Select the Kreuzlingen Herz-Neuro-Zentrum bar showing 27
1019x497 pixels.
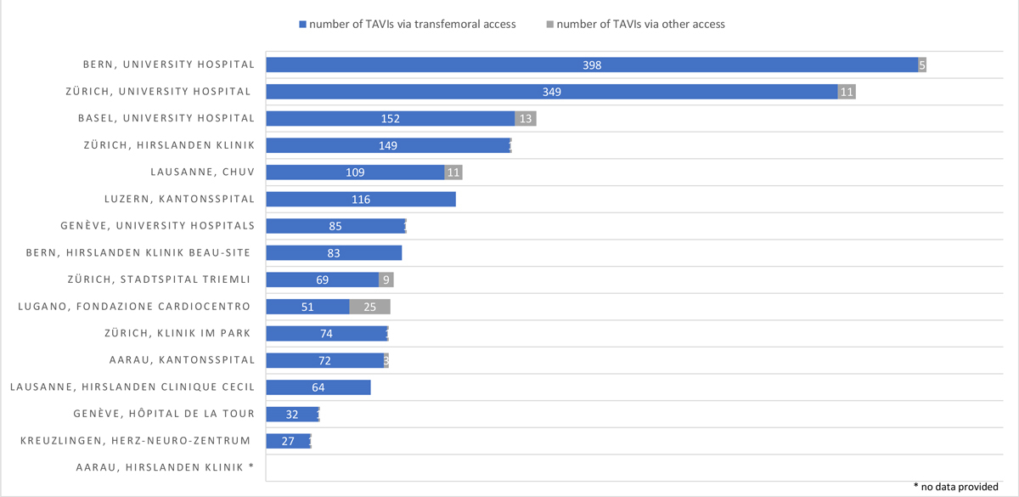point(288,441)
